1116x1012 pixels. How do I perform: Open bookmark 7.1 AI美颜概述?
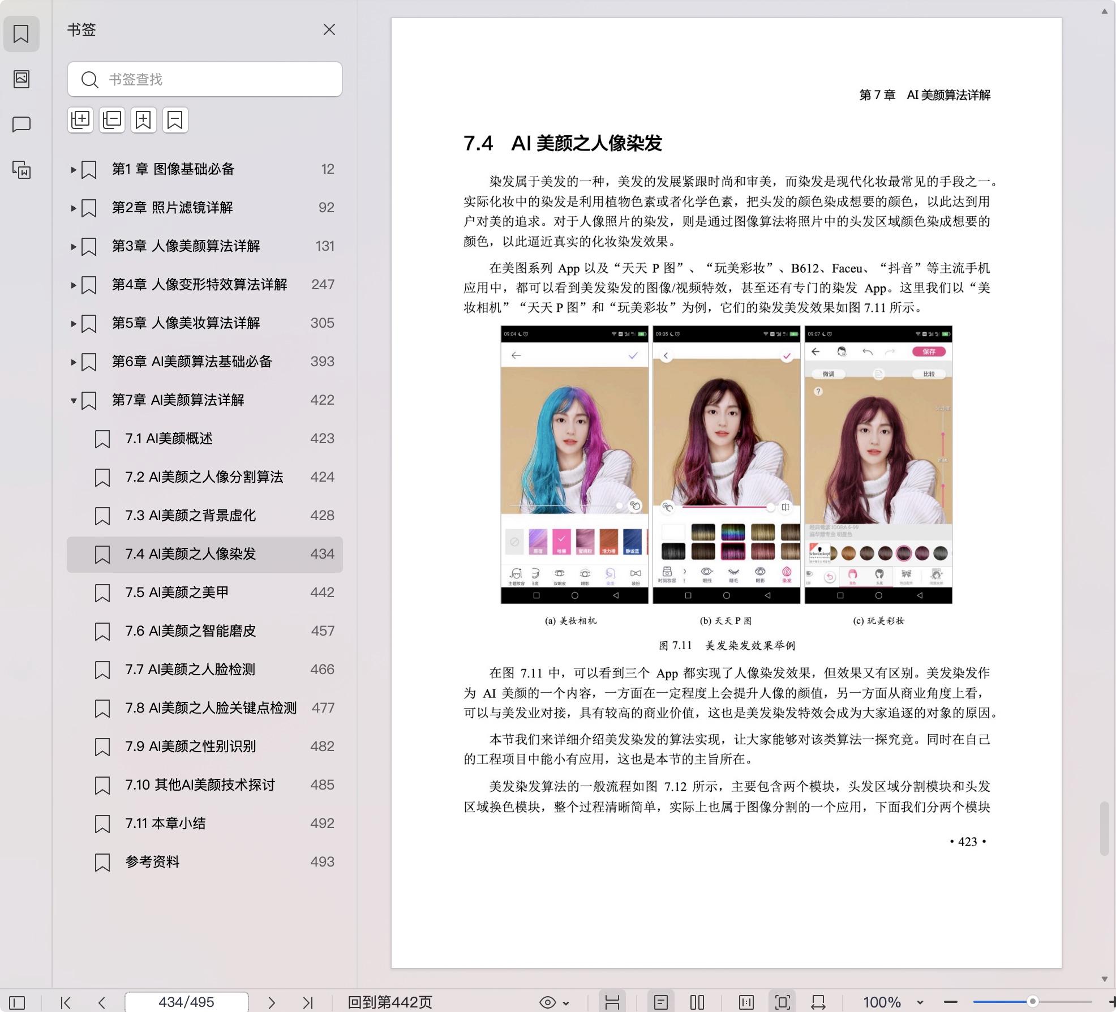coord(205,439)
